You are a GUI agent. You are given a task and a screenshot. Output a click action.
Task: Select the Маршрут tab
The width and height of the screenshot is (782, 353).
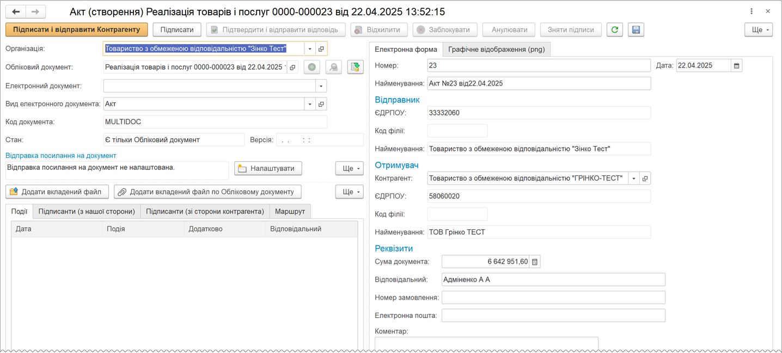pyautogui.click(x=290, y=211)
